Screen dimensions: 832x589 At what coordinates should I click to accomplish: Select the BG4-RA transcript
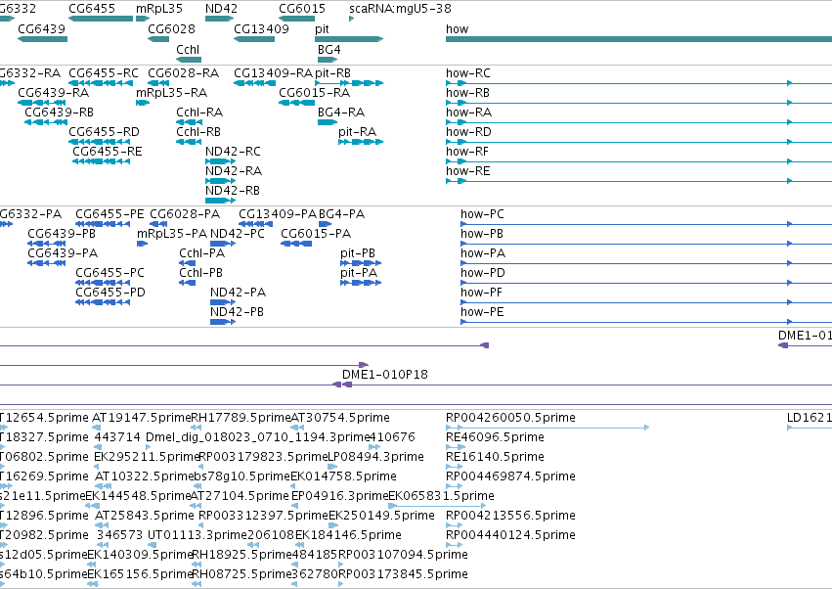click(328, 122)
